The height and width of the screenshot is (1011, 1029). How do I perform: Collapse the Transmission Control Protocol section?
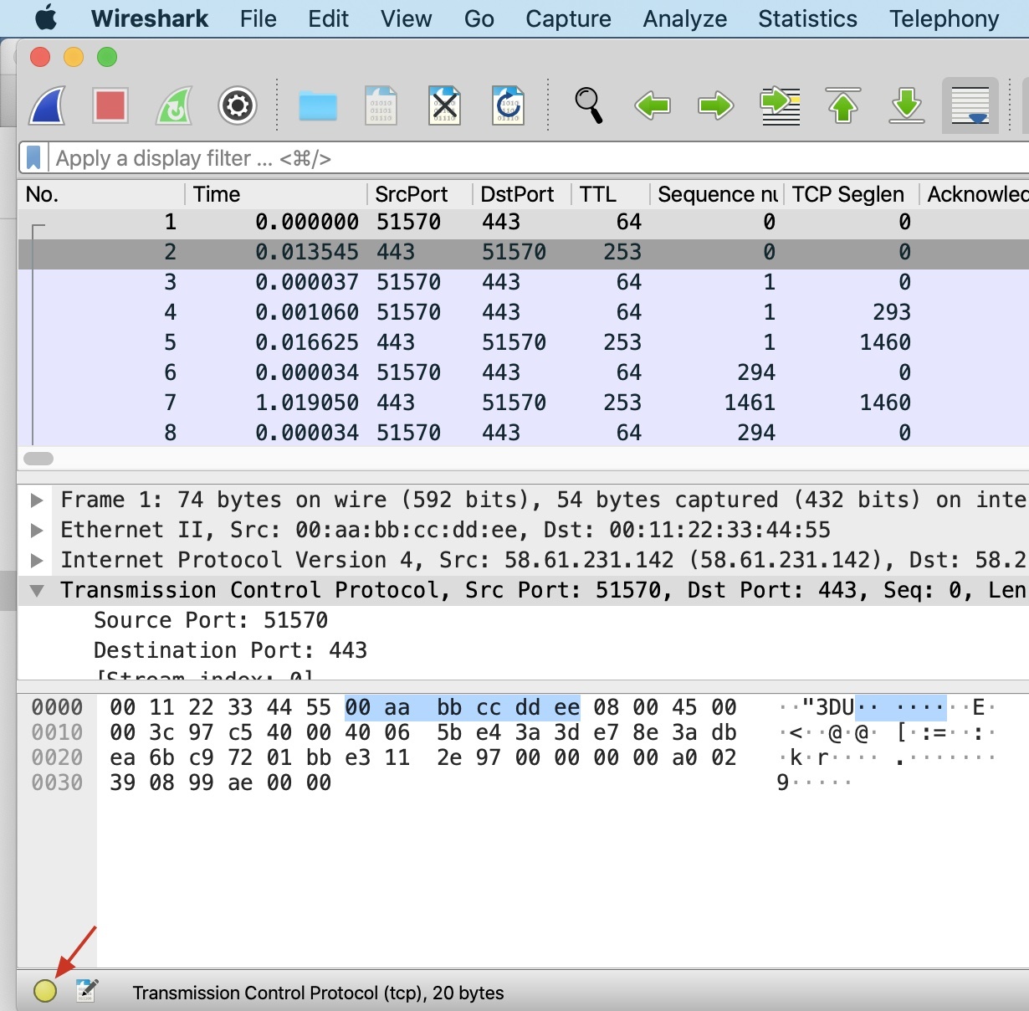tap(37, 591)
